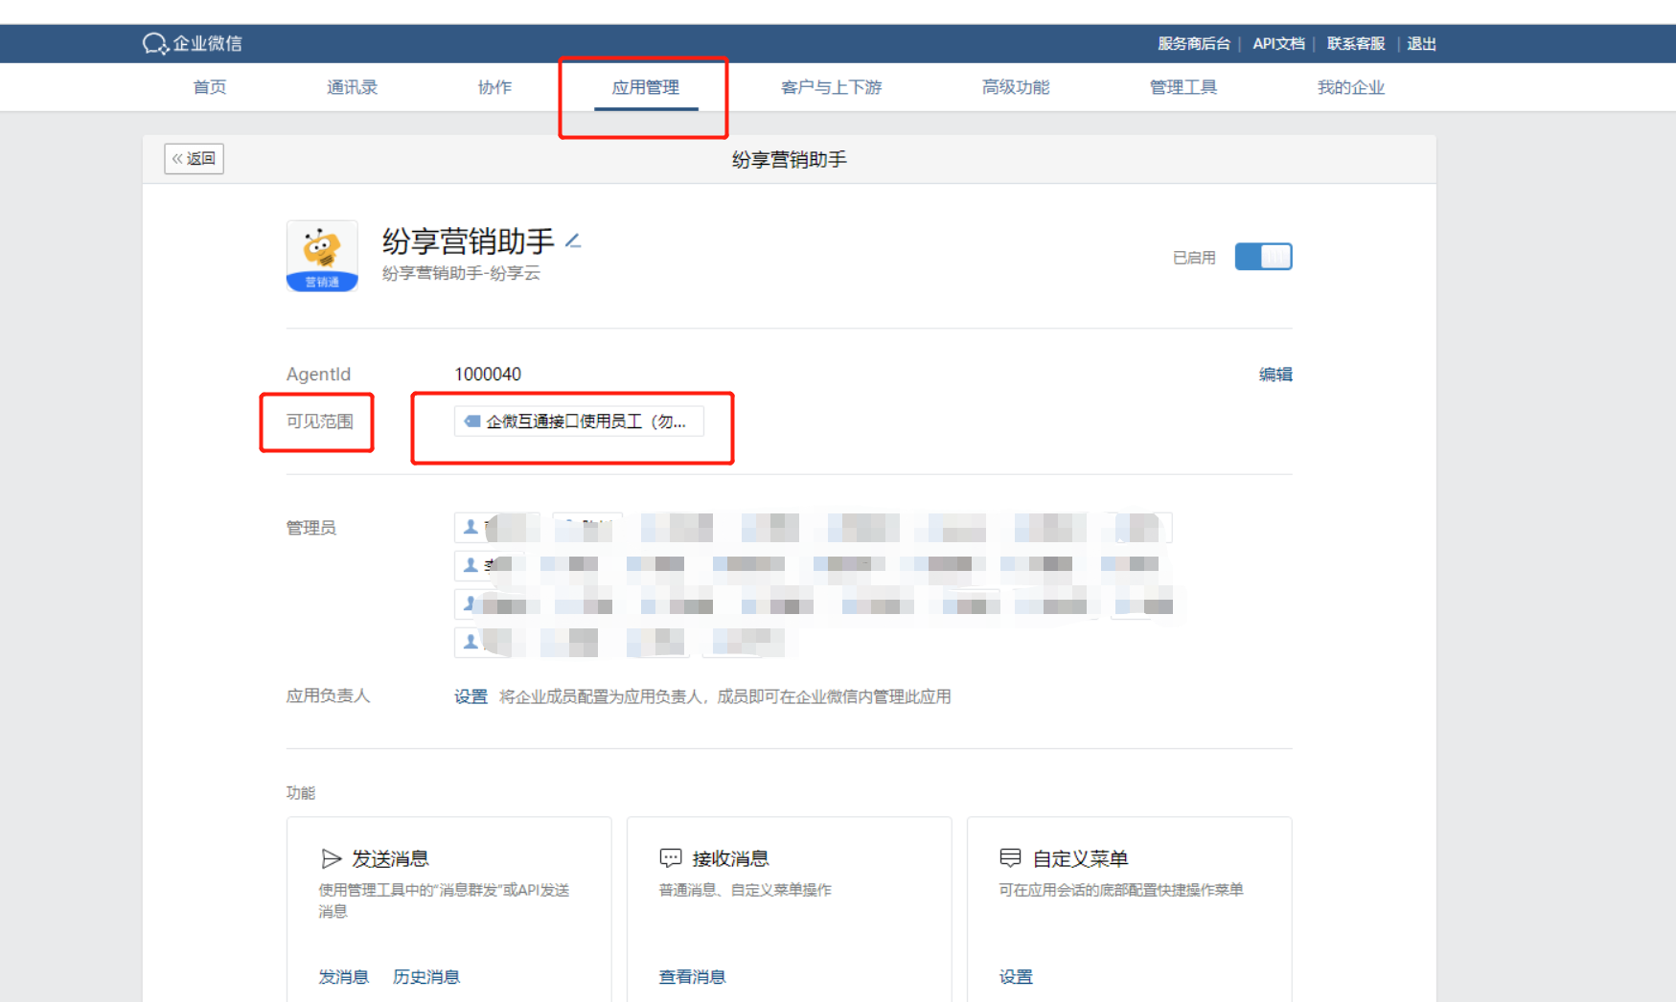This screenshot has height=1002, width=1676.
Task: Switch to 我的企业 tab
Action: 1350,87
